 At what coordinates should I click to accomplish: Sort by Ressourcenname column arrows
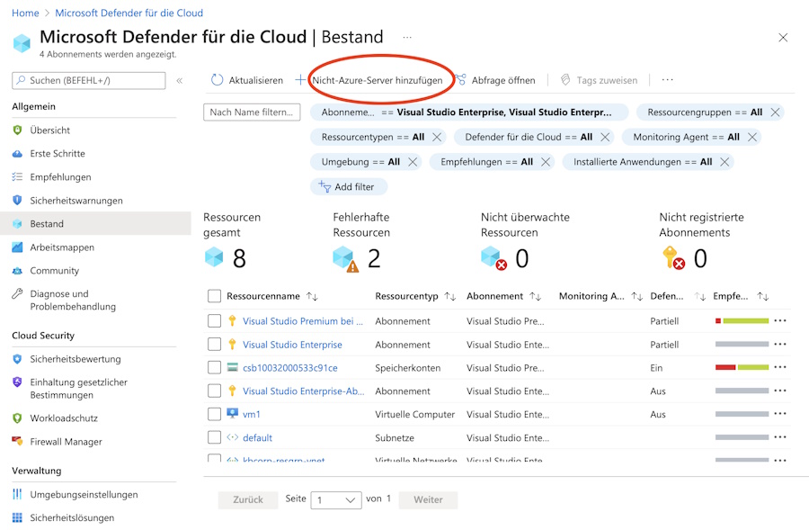click(312, 296)
